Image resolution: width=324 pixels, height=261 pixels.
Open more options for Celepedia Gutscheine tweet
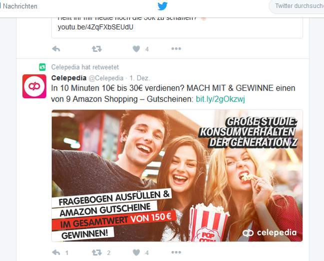[x=176, y=253]
